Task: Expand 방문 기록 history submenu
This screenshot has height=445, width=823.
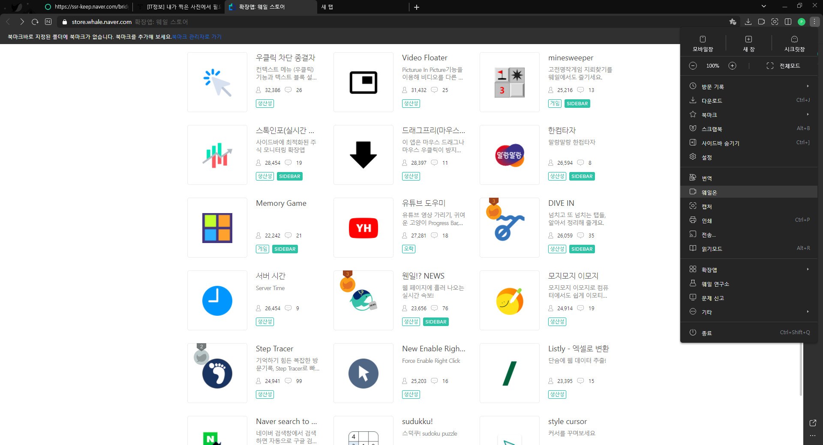Action: (x=749, y=86)
